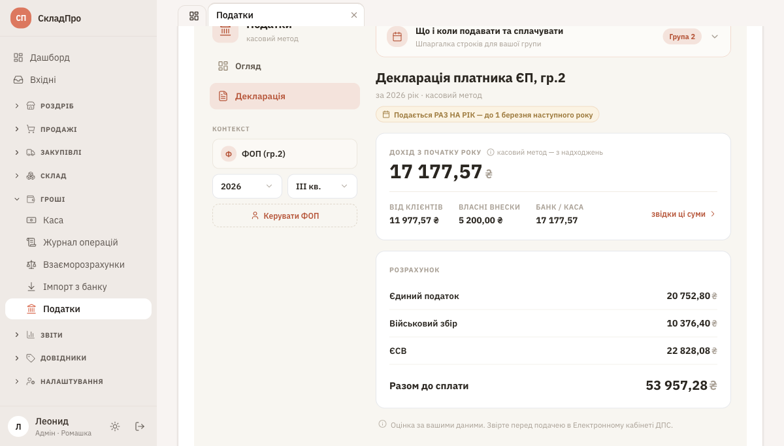Open Вхідні inbox
Viewport: 784px width, 446px height.
point(78,80)
